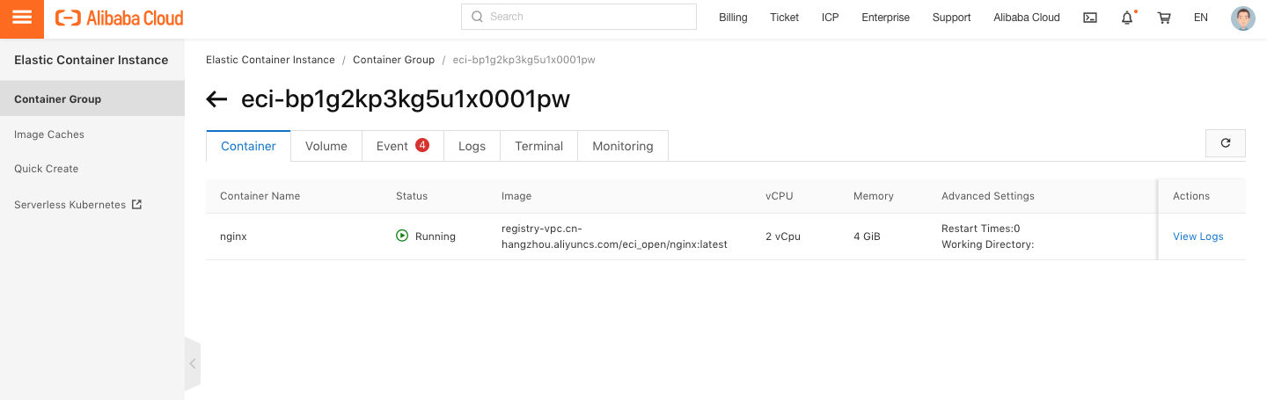Open Cloud Shell terminal icon in header
Screen dimensions: 1267x400
pyautogui.click(x=1089, y=18)
